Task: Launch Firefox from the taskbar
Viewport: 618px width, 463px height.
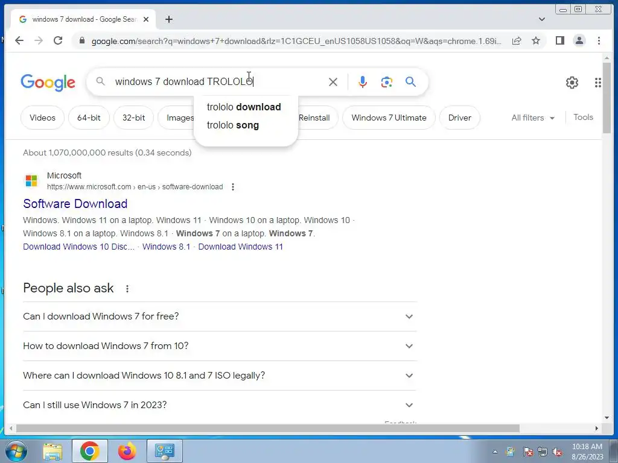Action: [127, 451]
